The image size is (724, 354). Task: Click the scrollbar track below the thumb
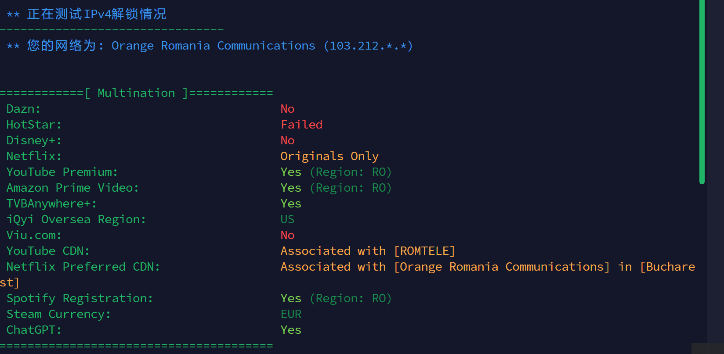click(702, 263)
